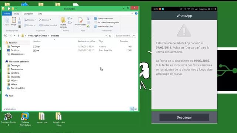Switch to the Inicio tab

[x=16, y=14]
